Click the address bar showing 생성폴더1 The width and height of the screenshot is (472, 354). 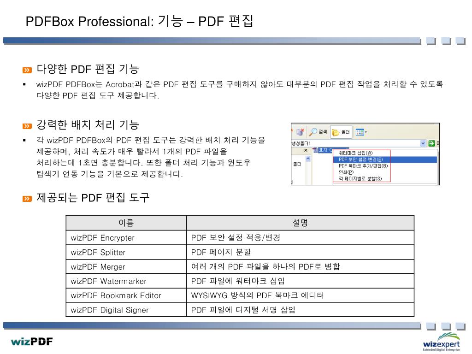pyautogui.click(x=355, y=143)
